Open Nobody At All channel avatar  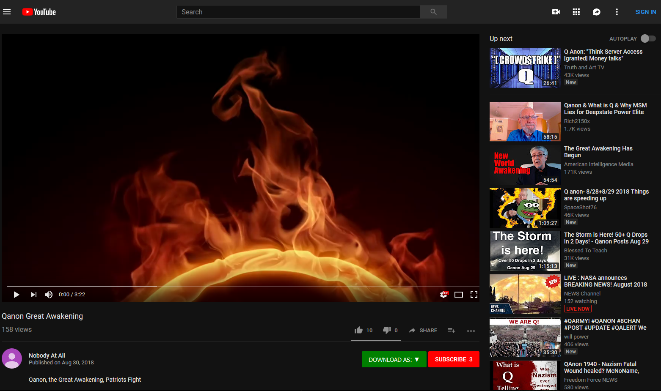tap(12, 358)
